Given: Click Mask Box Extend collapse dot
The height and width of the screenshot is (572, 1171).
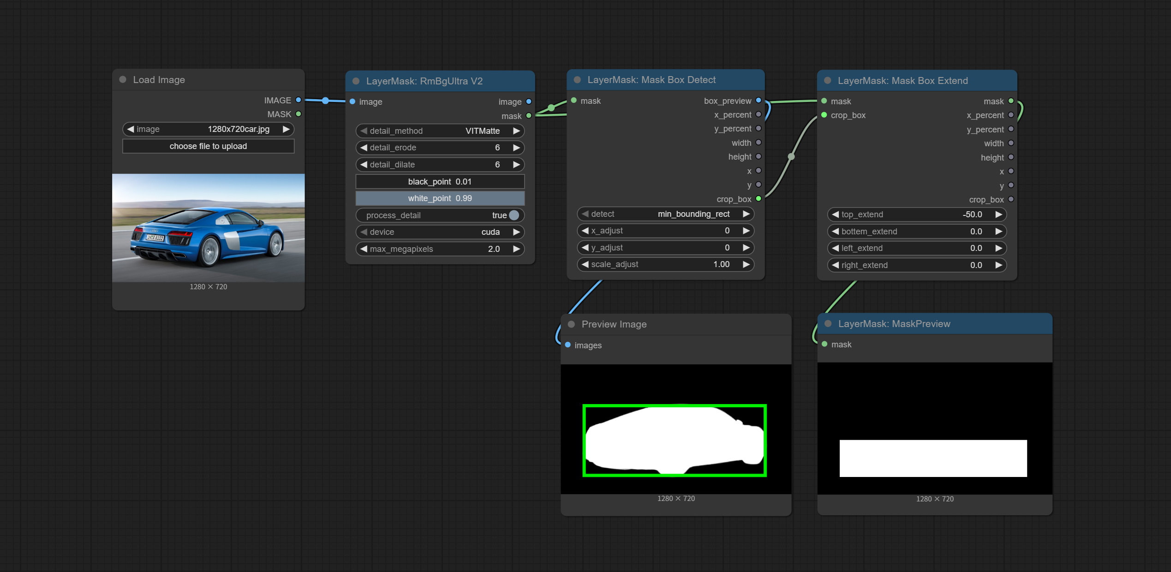Looking at the screenshot, I should click(x=828, y=81).
